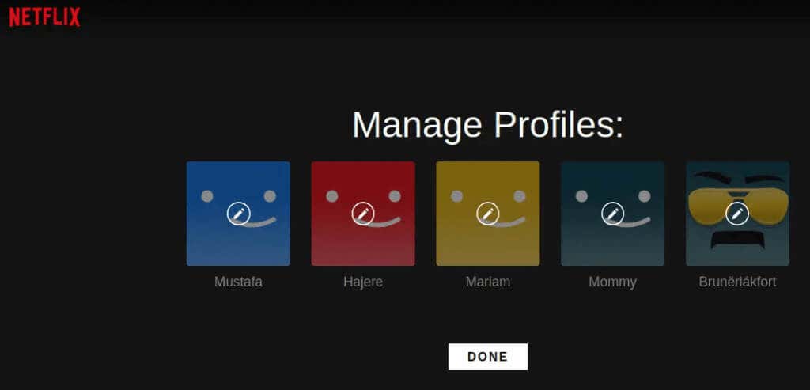810x390 pixels.
Task: Select the dark teal Mommy profile tile
Action: tap(613, 214)
